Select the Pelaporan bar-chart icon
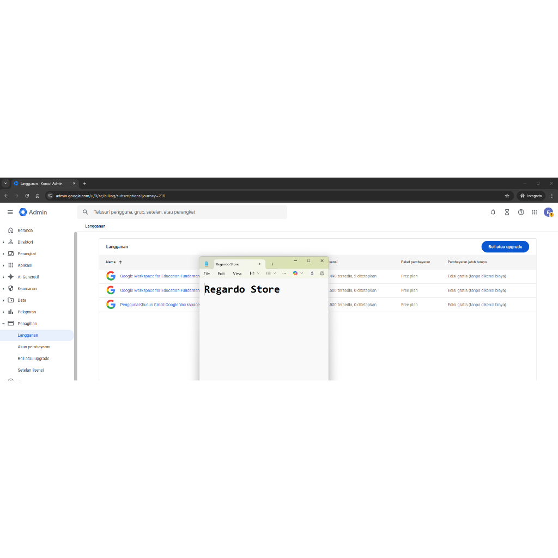The height and width of the screenshot is (558, 558). [x=10, y=312]
